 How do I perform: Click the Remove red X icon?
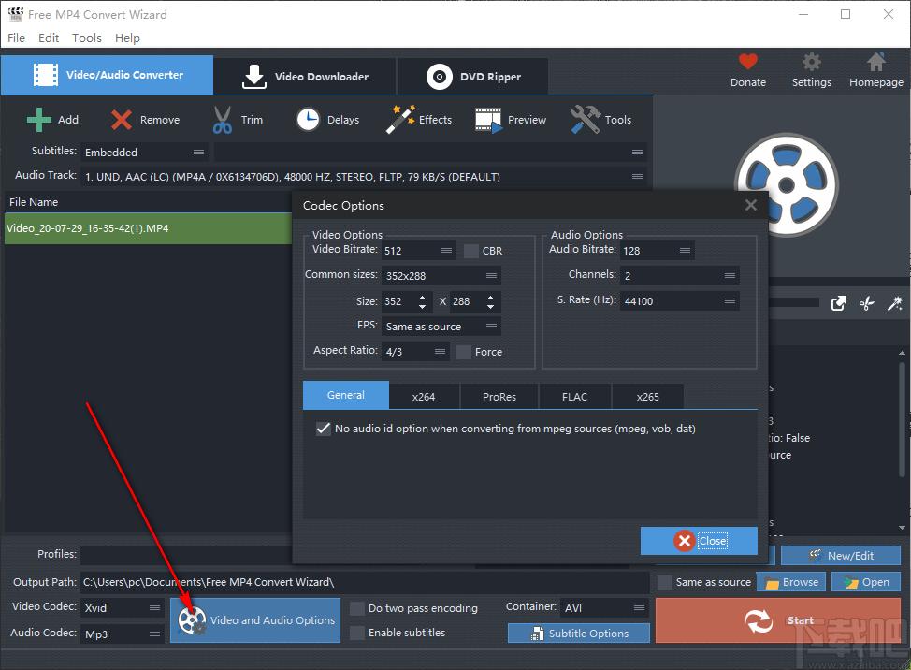tap(122, 120)
